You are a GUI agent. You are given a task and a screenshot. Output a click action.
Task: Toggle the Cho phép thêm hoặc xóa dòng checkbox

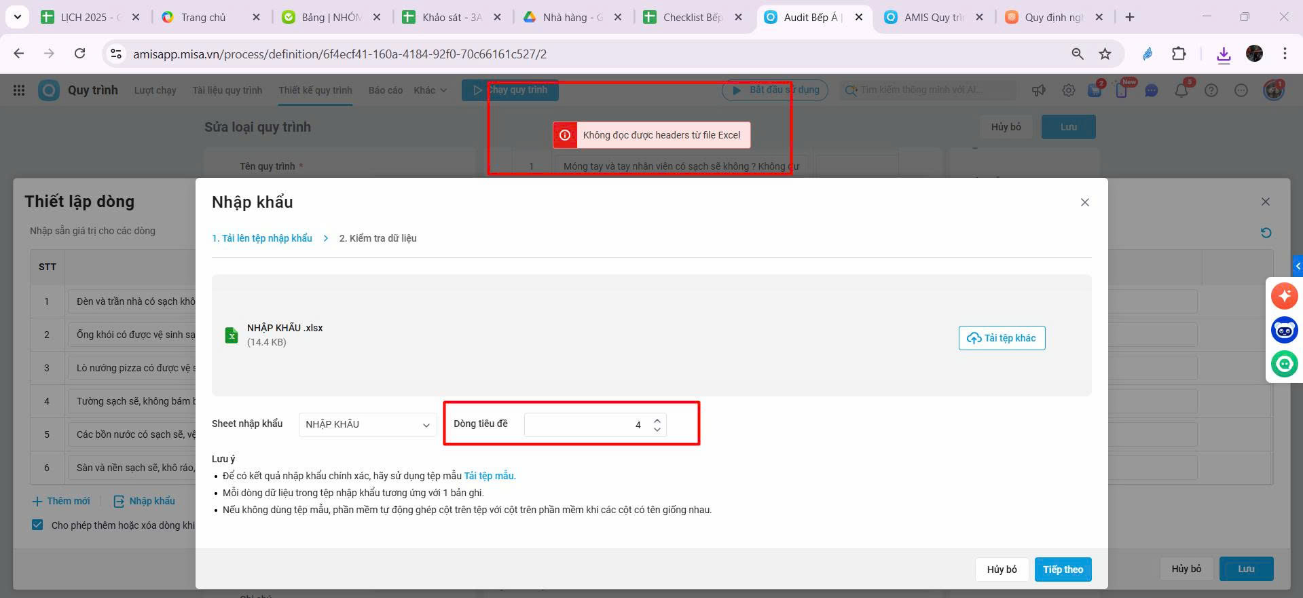(x=38, y=525)
